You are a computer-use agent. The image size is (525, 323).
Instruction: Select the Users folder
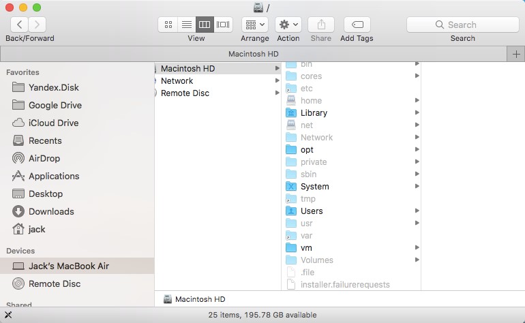click(x=312, y=211)
